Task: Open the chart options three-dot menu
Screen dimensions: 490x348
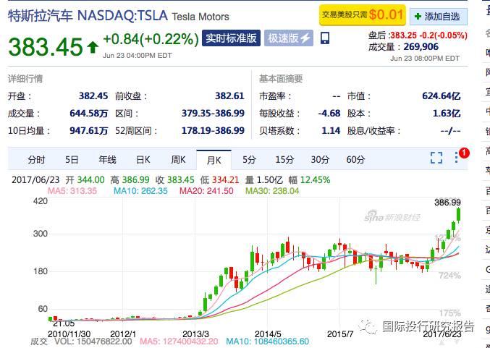Action: pos(456,158)
